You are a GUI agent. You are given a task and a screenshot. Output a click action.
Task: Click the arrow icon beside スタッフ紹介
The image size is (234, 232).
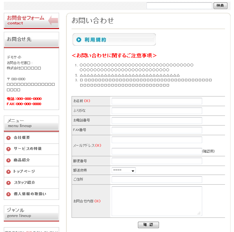click(x=9, y=183)
